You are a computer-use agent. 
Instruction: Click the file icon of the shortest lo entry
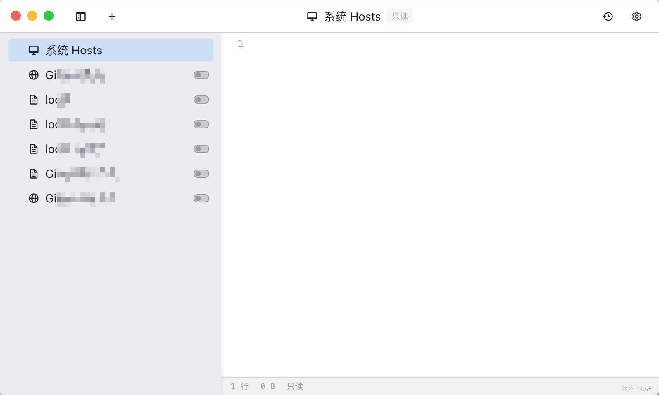click(x=34, y=100)
